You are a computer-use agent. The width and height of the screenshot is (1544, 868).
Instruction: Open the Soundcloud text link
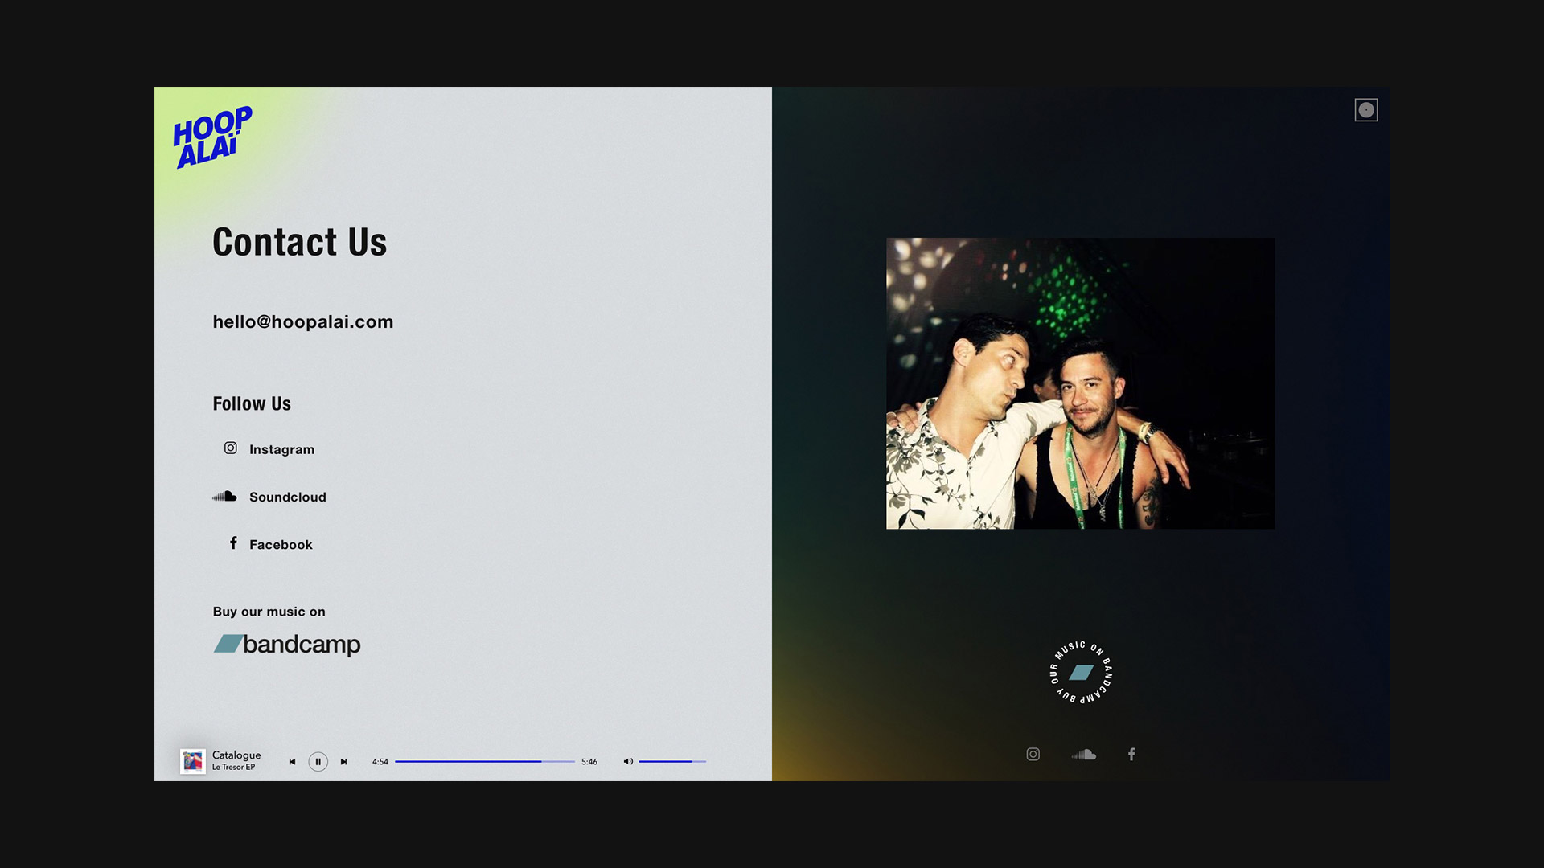(288, 497)
